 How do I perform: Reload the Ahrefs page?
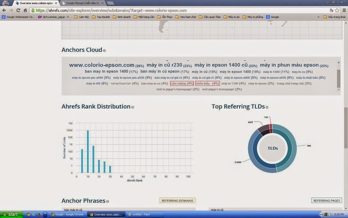pos(18,10)
